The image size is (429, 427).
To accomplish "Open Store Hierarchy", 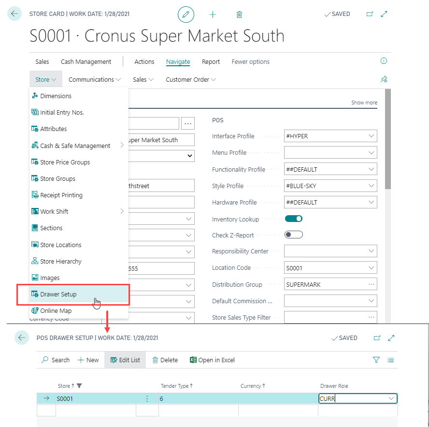I will coord(79,261).
